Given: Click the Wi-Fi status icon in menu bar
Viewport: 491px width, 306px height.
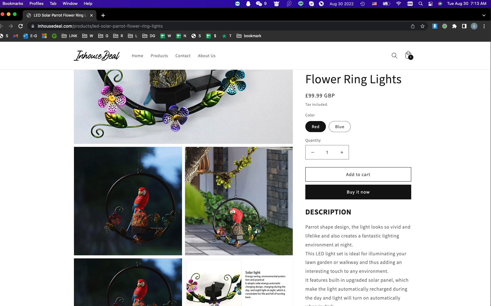Looking at the screenshot, I should (x=398, y=4).
